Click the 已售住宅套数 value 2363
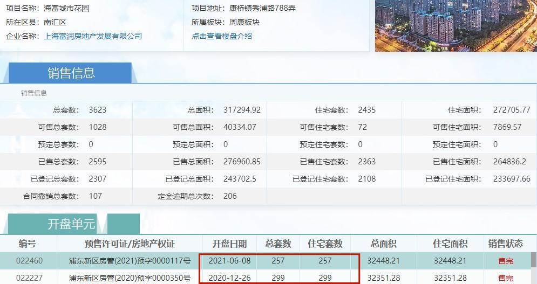537x284 pixels. click(x=367, y=162)
